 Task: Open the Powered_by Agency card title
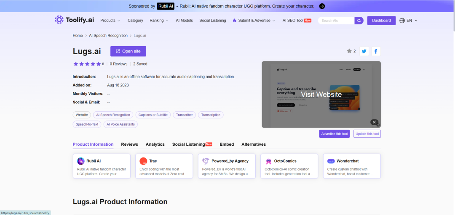click(230, 161)
